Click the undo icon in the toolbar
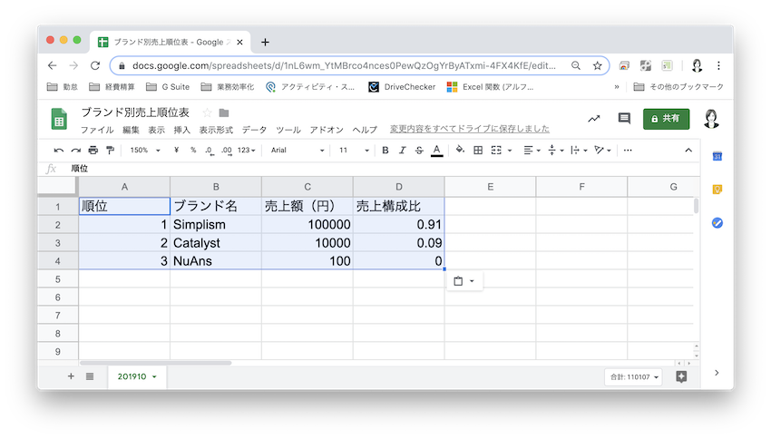Viewport: 771px width, 439px height. click(59, 150)
